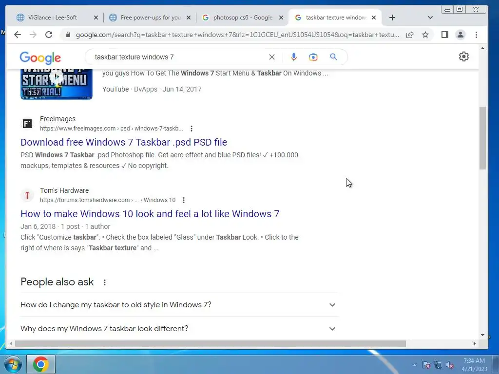Close the ViGlance : Lee-Soft tab
This screenshot has width=499, height=374.
point(96,18)
